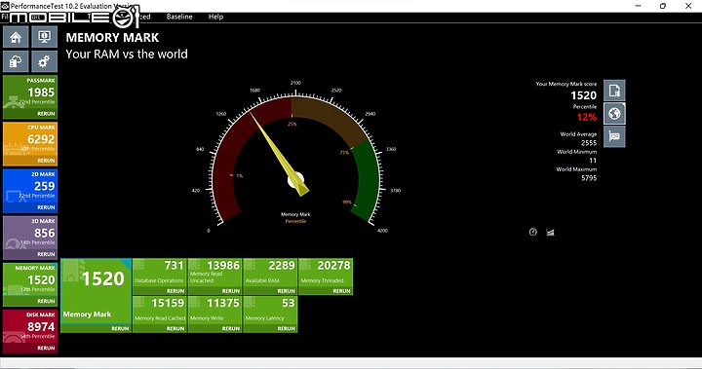Click the Your Memory Mark score 1520

[583, 95]
